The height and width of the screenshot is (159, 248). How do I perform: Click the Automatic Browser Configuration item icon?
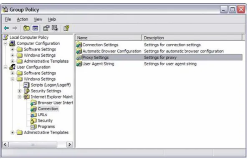tap(79, 51)
